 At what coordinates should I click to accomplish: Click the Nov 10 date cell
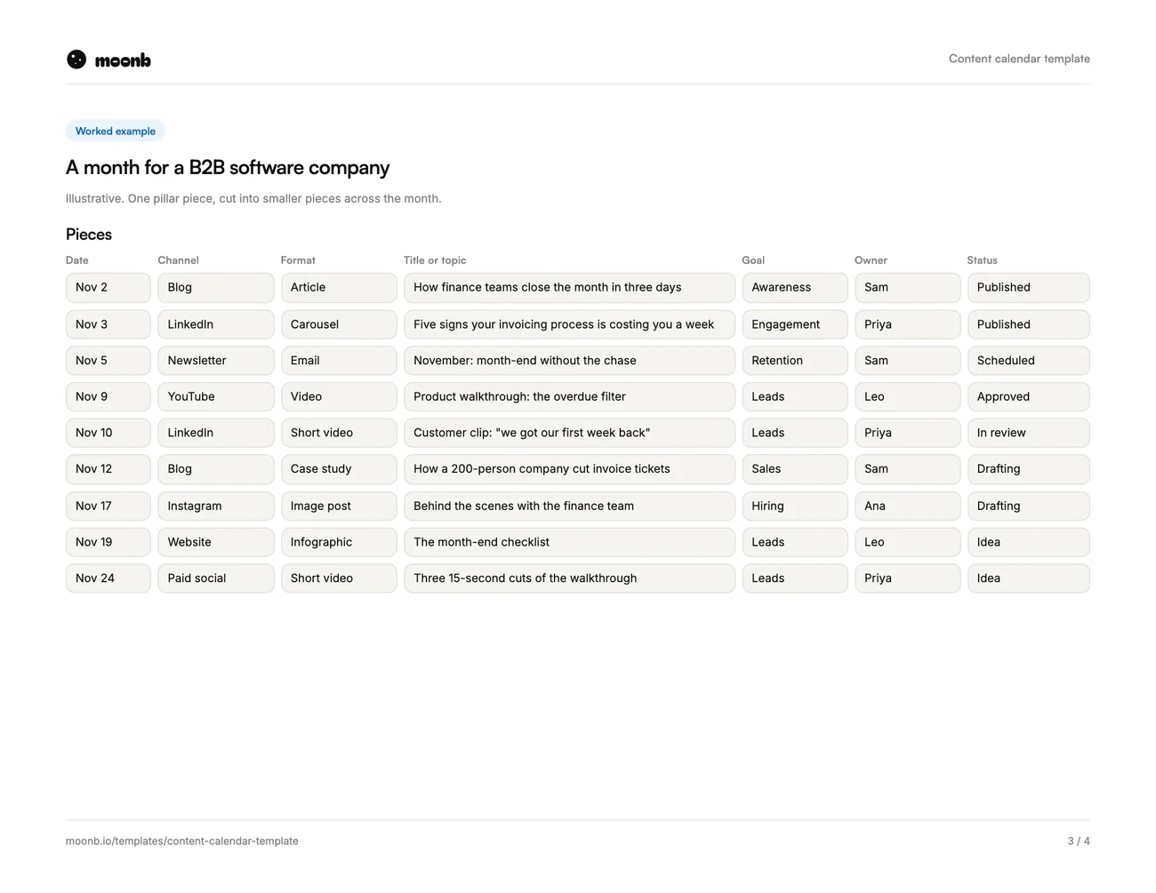[x=108, y=433]
